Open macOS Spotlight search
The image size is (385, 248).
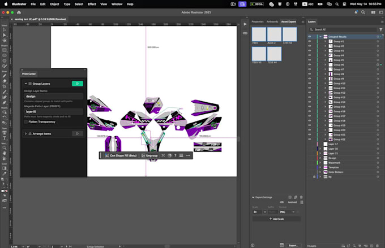click(x=337, y=4)
